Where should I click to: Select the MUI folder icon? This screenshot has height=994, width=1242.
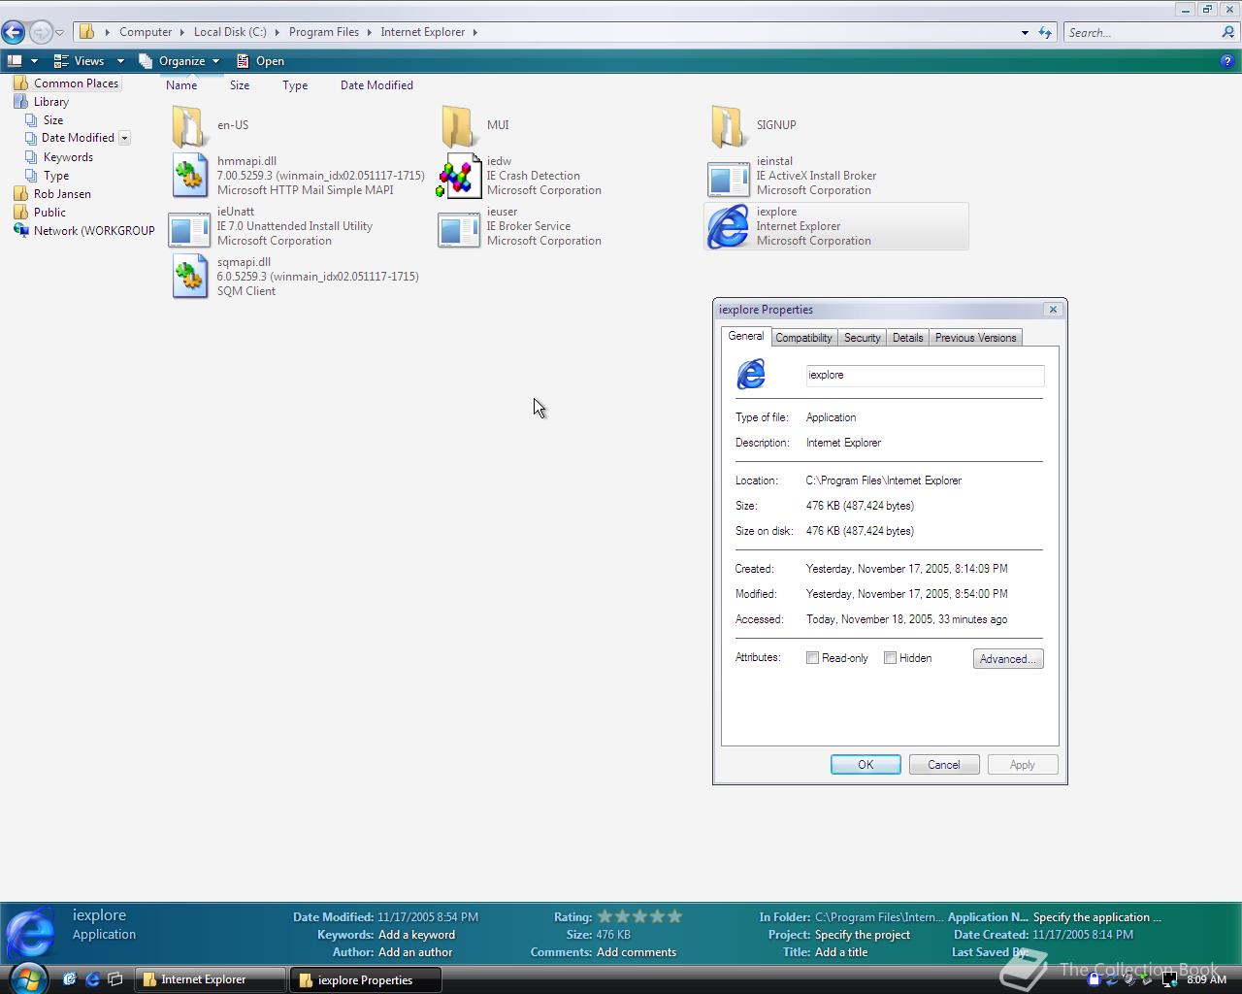[458, 125]
